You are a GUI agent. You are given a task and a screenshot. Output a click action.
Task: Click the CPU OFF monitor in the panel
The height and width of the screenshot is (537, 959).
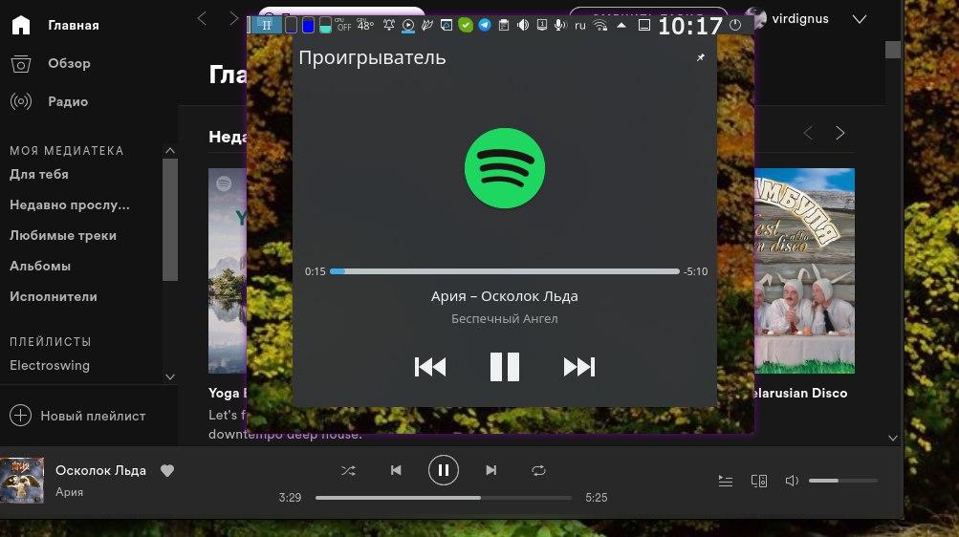(343, 25)
